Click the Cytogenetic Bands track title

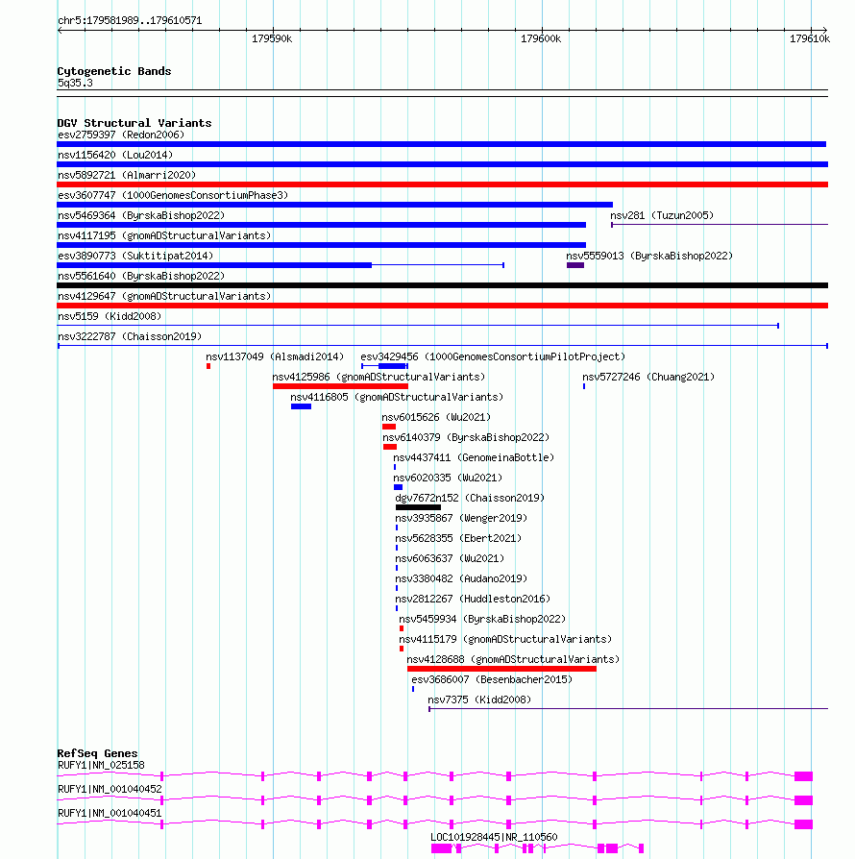pyautogui.click(x=114, y=71)
